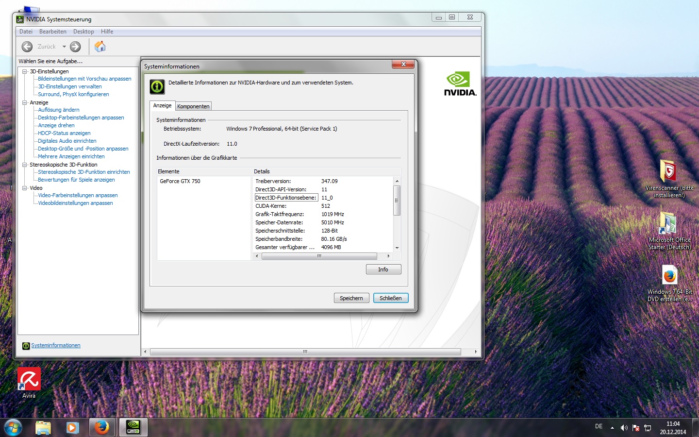
Task: Open the Desktop menu
Action: coord(83,32)
